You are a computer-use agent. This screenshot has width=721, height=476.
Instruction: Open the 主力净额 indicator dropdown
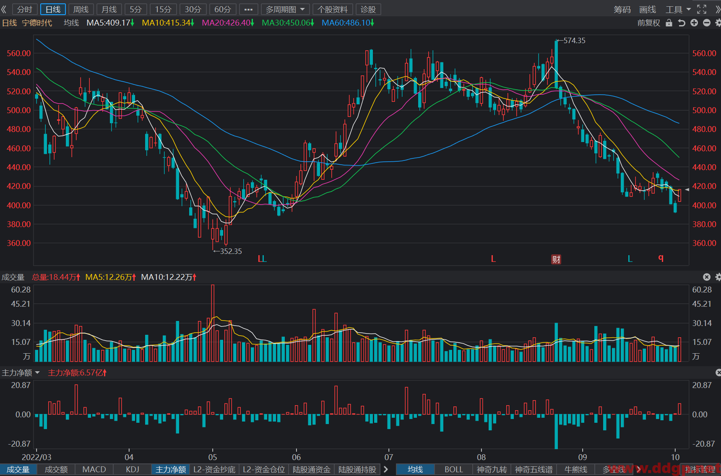21,373
